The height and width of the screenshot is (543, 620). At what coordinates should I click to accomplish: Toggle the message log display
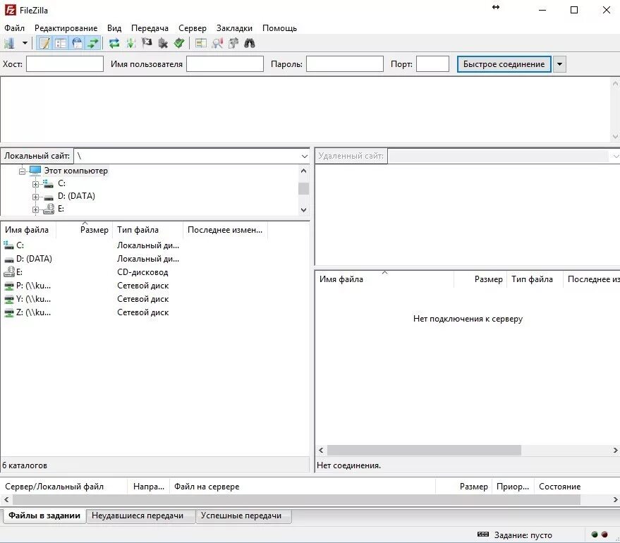44,43
